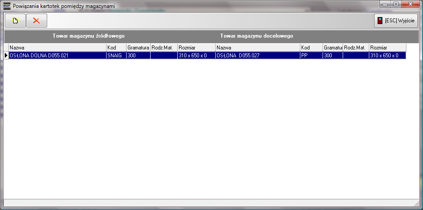
Task: Click source warehouse Rozmiar column header
Action: click(x=196, y=47)
